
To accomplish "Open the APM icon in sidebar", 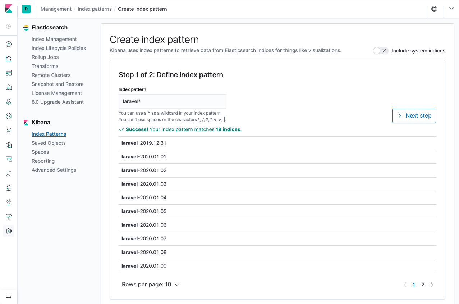I will pos(9,159).
